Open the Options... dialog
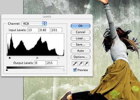140x100 pixels. pyautogui.click(x=81, y=57)
